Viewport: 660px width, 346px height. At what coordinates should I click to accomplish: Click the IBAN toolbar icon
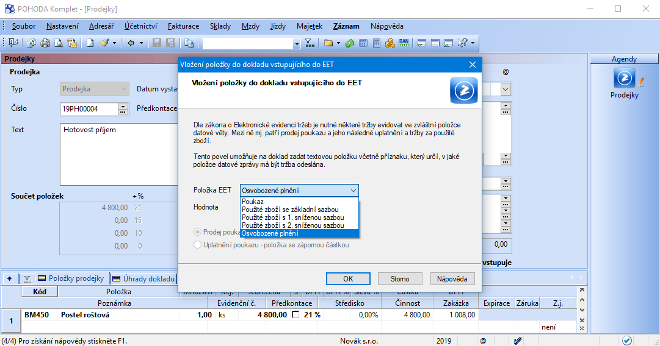[x=404, y=43]
